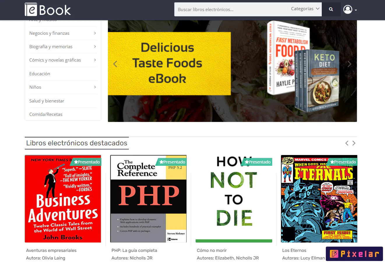The image size is (385, 263).
Task: Click the green progress bar under Cómo no morir
Action: tap(234, 241)
